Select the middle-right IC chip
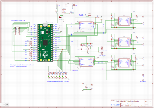This screenshot has width=154, height=108. point(124,41)
